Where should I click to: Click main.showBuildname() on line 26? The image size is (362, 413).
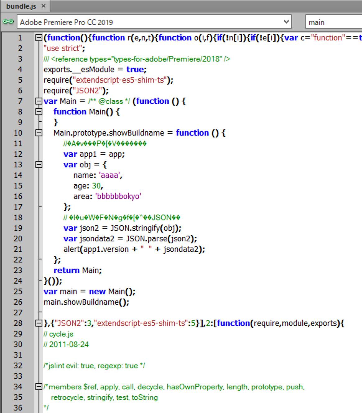pos(86,302)
